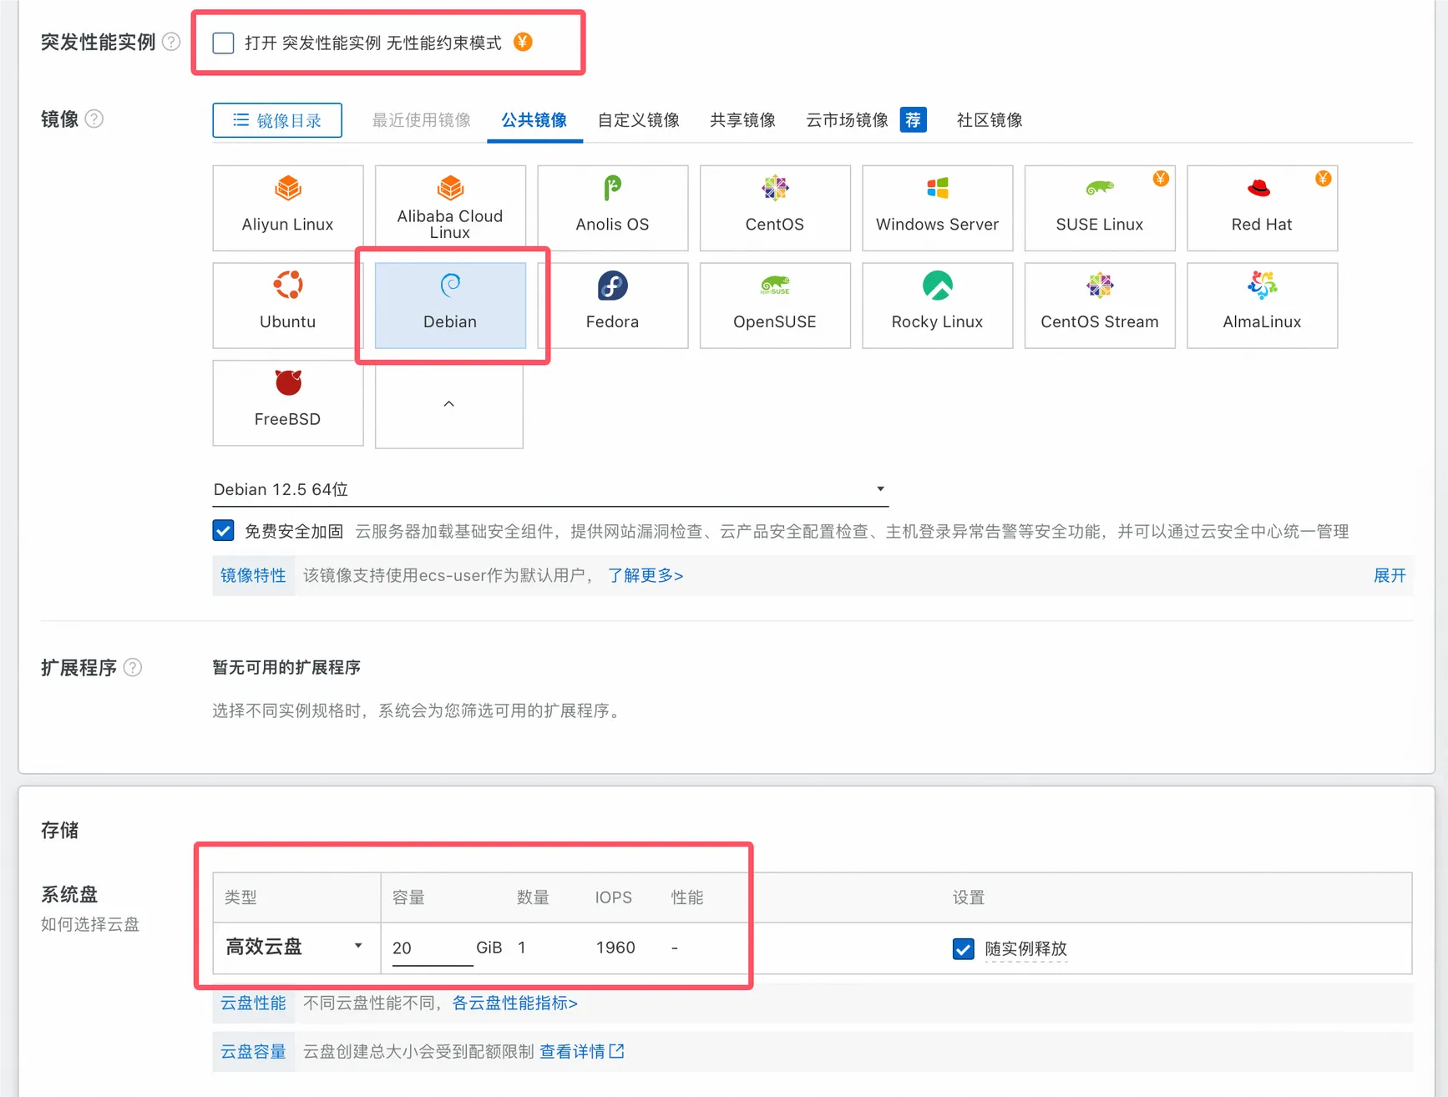Uncheck the 免费安全加固 checkbox

point(223,531)
